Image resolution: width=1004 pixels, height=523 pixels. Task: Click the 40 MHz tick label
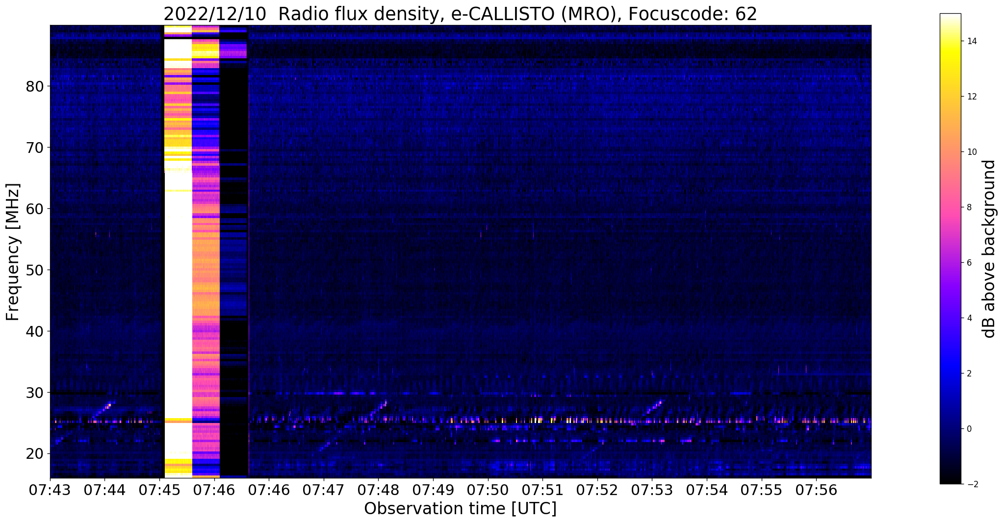coord(35,331)
